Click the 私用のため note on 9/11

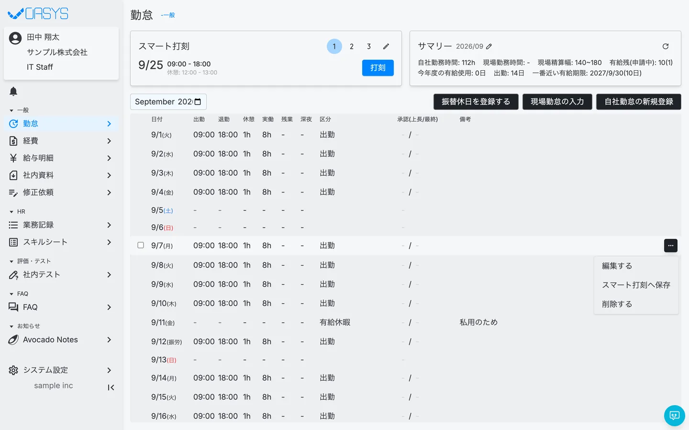[478, 322]
